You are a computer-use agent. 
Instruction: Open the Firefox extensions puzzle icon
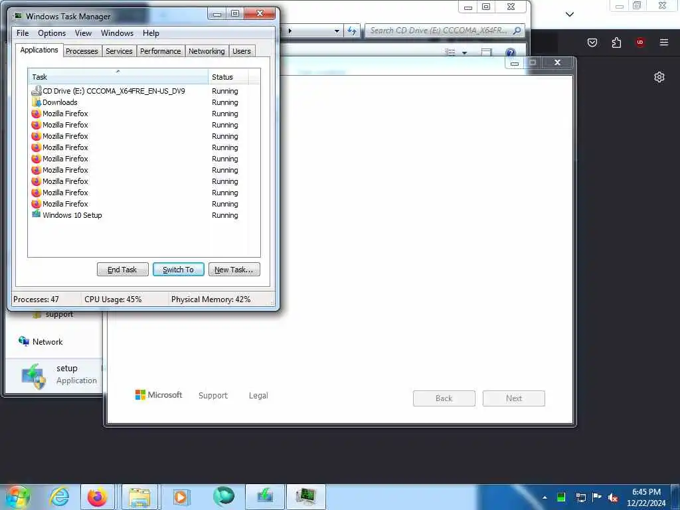(x=616, y=42)
